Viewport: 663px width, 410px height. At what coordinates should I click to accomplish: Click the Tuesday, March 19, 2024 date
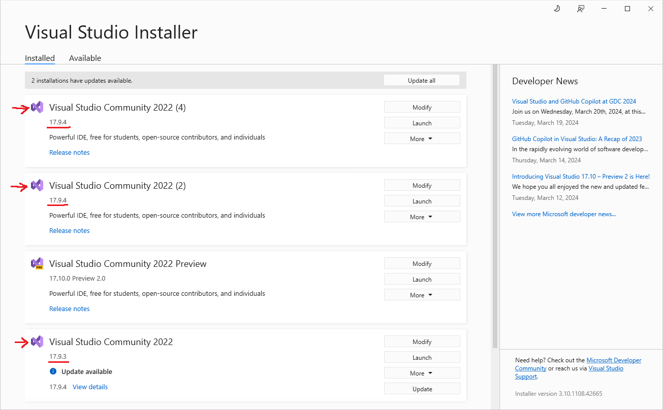545,122
